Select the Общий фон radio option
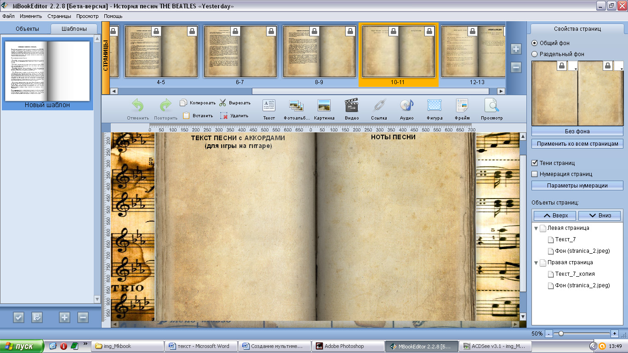The image size is (628, 353). [x=534, y=43]
